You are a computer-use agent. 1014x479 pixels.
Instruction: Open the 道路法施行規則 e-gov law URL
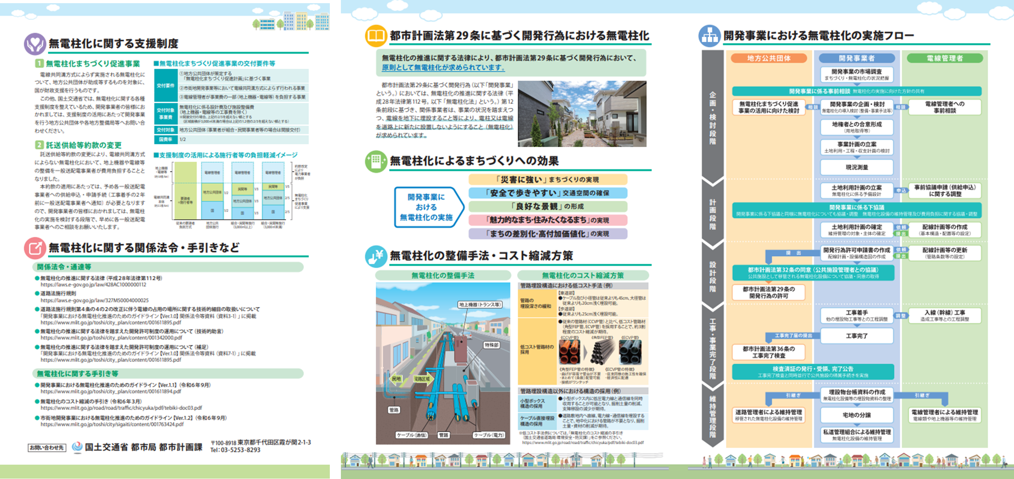tap(94, 301)
